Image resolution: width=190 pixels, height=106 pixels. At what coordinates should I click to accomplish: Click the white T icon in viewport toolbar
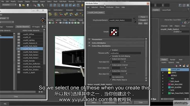point(78,23)
